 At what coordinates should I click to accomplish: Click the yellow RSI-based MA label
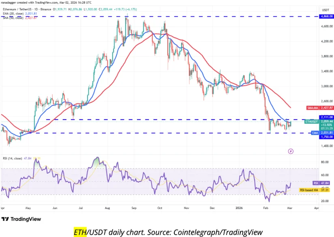309,190
